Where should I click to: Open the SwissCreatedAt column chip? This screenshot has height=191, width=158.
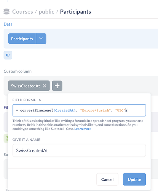click(26, 86)
